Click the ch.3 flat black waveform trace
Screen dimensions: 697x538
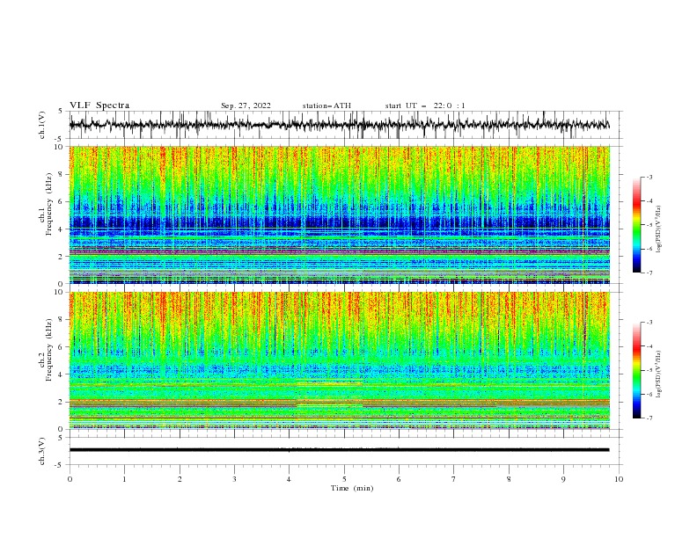339,450
